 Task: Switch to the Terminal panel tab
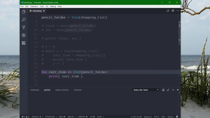pos(78,90)
